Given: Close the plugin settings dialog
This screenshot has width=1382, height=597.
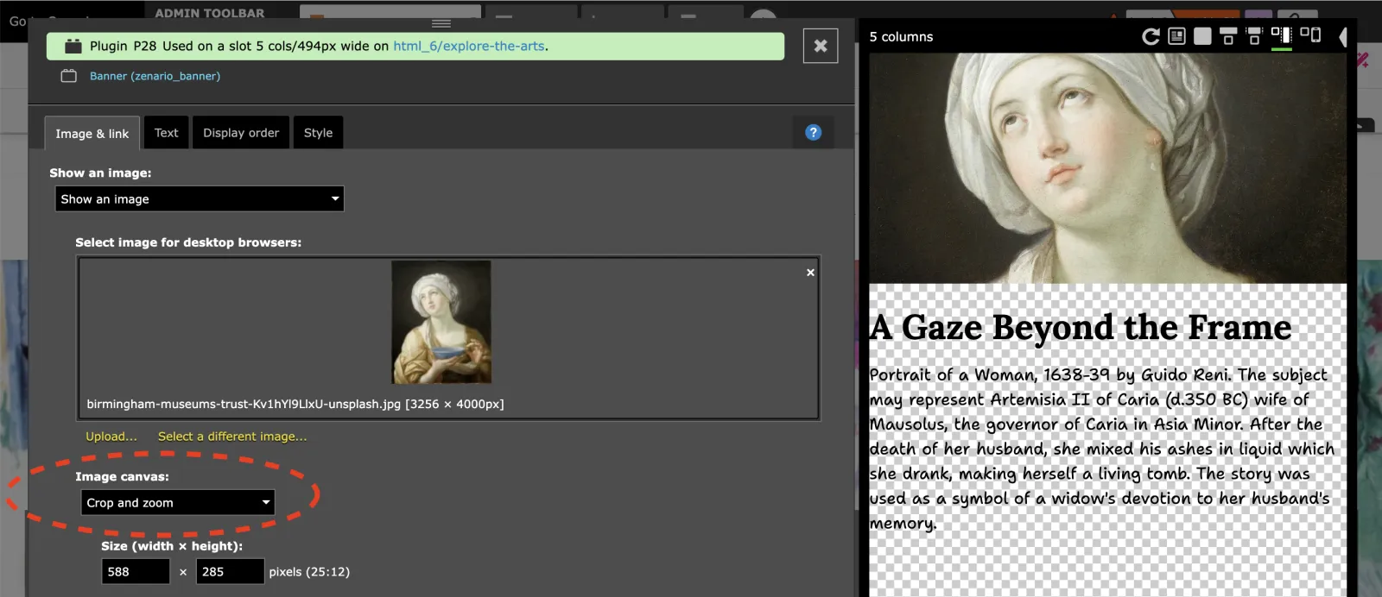Looking at the screenshot, I should click(821, 46).
